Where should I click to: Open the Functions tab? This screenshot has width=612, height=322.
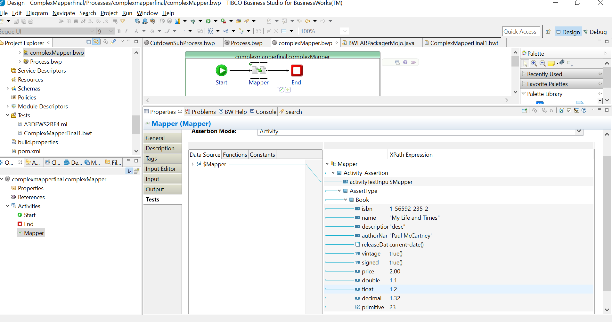point(235,155)
